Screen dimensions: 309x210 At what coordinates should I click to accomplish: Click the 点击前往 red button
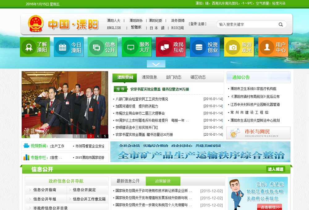point(270,207)
